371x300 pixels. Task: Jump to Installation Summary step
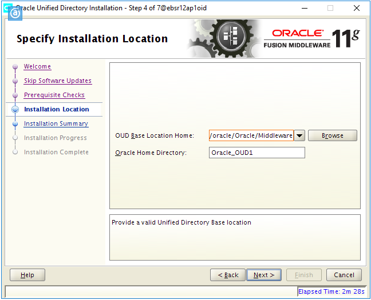coord(56,123)
